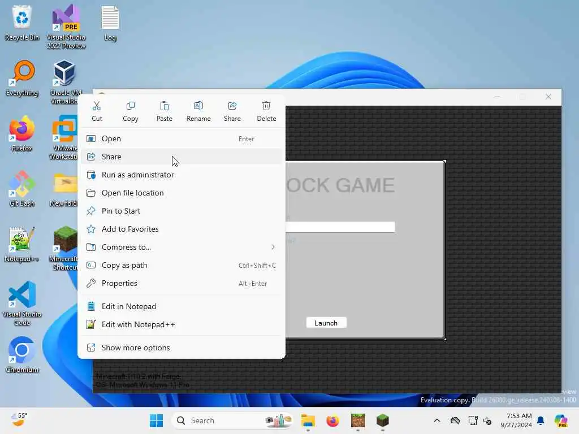The height and width of the screenshot is (434, 579).
Task: Open Firefox from the taskbar
Action: 332,420
